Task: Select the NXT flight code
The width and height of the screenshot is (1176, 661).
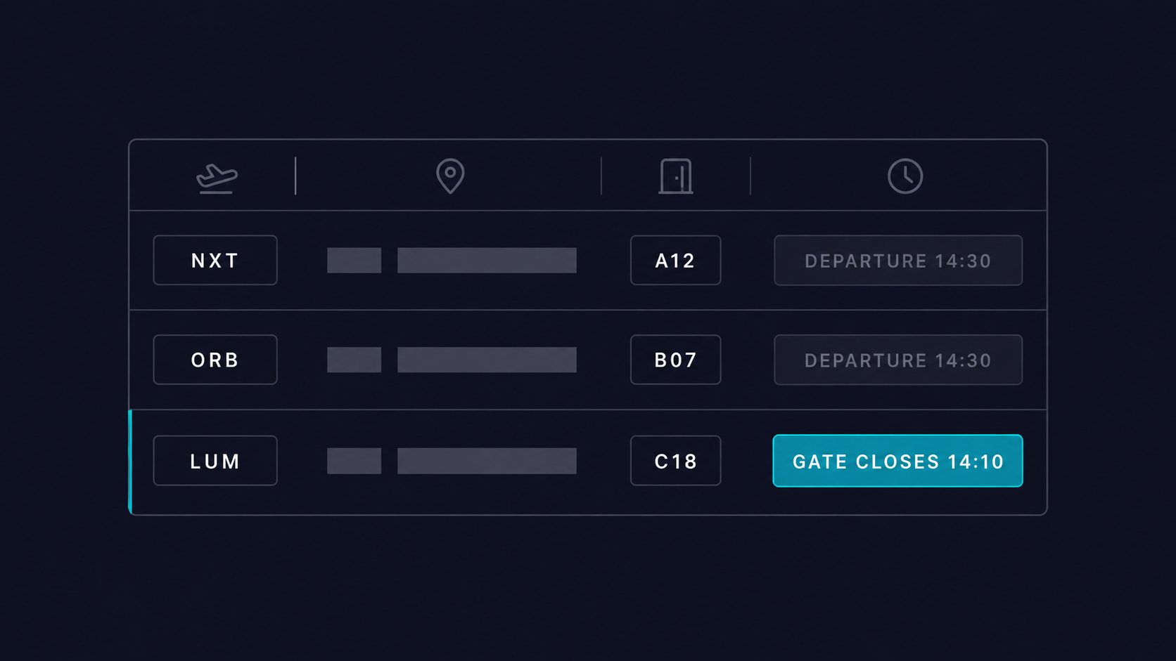Action: point(215,260)
